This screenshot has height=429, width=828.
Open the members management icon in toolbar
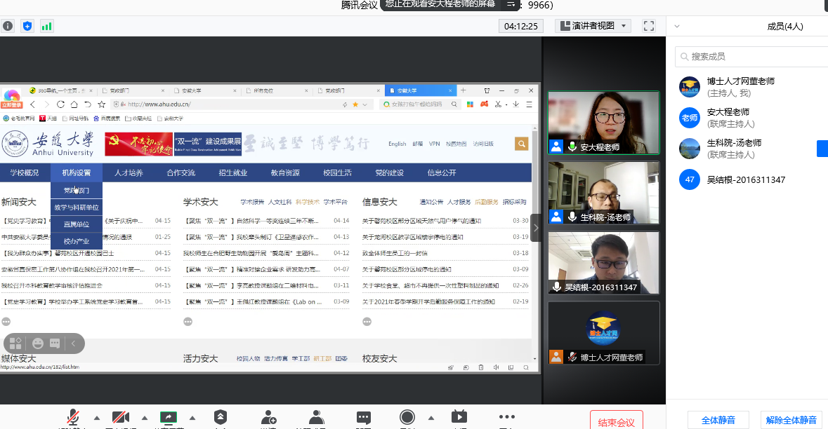(316, 417)
